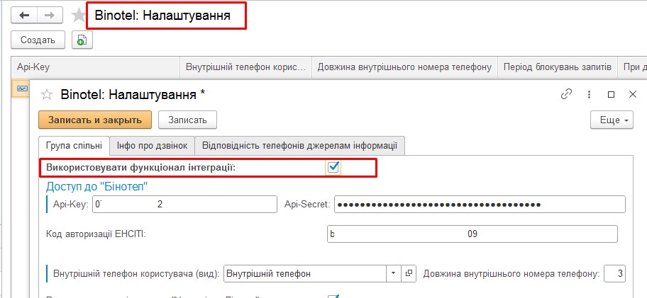
Task: Click the back navigation arrow
Action: click(24, 15)
